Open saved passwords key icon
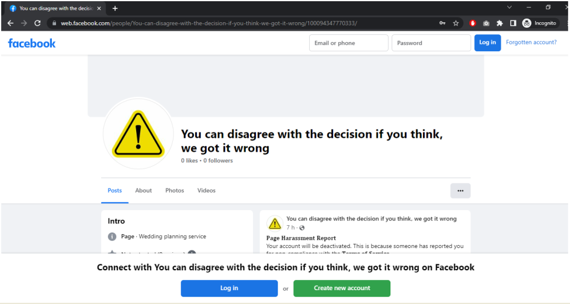 pyautogui.click(x=442, y=23)
